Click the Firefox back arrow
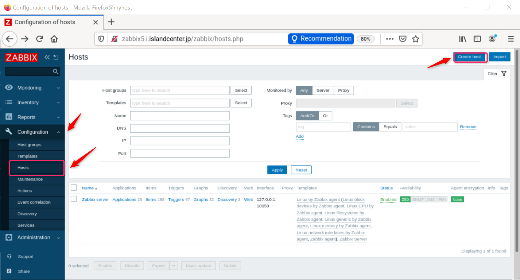This screenshot has width=520, height=280. click(x=10, y=39)
